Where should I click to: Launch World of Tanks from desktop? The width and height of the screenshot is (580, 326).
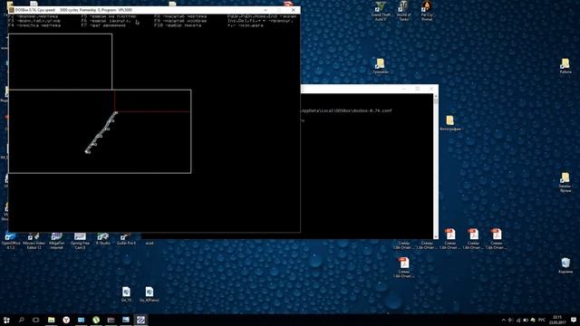pyautogui.click(x=403, y=11)
